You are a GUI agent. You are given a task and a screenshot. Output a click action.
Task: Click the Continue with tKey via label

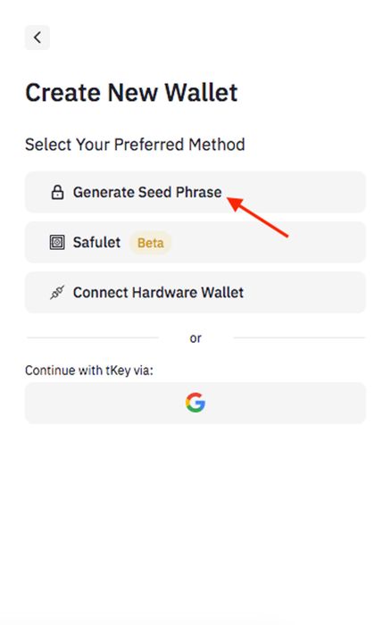[x=89, y=371]
